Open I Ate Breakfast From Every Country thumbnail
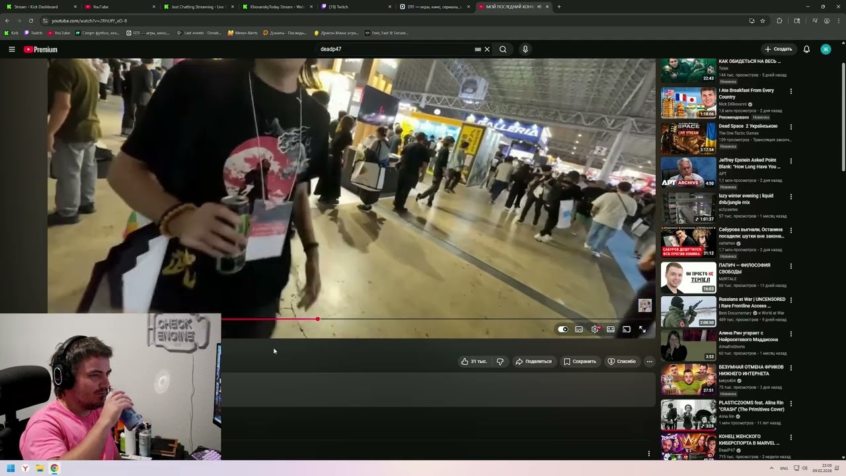The width and height of the screenshot is (846, 476). point(688,102)
